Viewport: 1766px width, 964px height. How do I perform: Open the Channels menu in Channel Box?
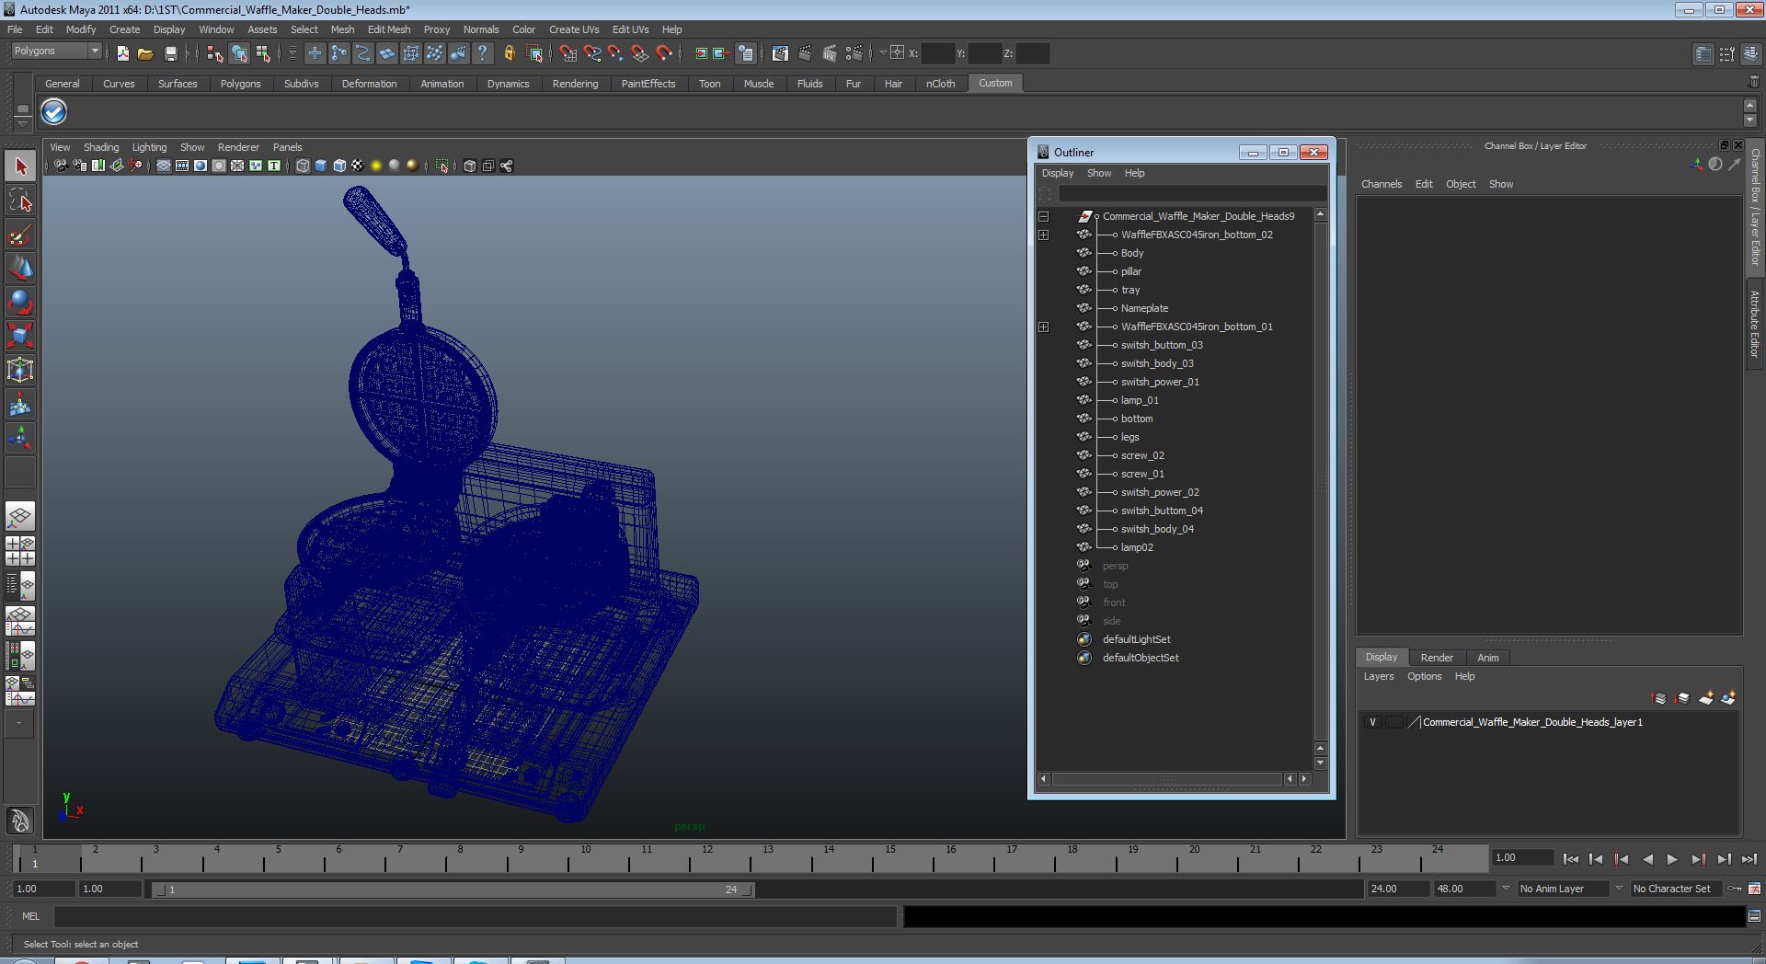coord(1382,184)
